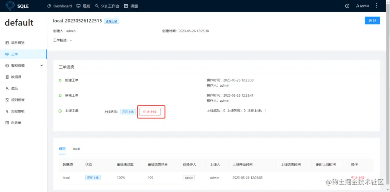Click the 100% pass rate cell
Image resolution: width=390 pixels, height=192 pixels.
[121, 178]
